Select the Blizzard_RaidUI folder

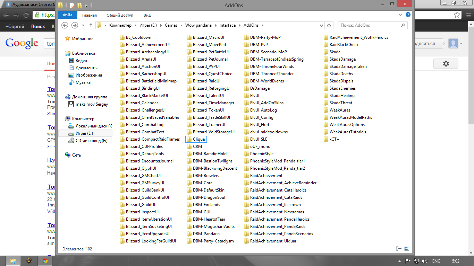click(x=206, y=81)
